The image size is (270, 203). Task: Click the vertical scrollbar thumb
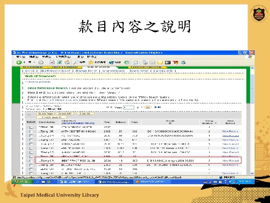tap(252, 89)
